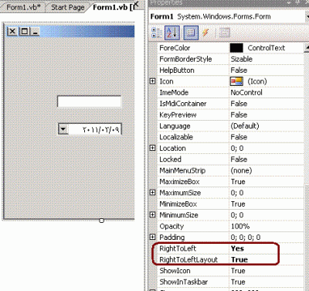Switch to Categorized view in Properties toolbar
Image resolution: width=309 pixels, height=291 pixels.
157,33
